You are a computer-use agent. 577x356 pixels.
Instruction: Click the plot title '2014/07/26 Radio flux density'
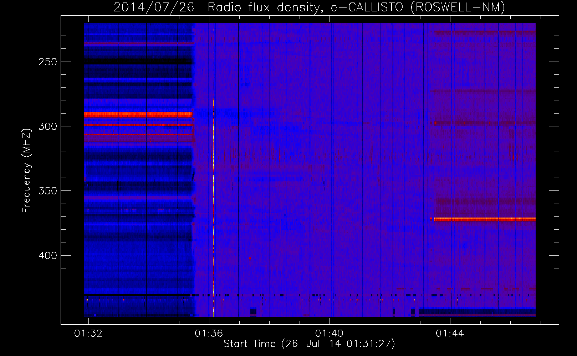pyautogui.click(x=309, y=7)
